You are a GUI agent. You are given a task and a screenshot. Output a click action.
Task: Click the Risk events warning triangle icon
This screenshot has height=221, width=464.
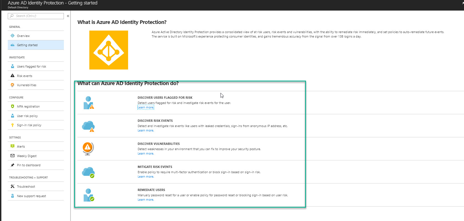click(12, 76)
